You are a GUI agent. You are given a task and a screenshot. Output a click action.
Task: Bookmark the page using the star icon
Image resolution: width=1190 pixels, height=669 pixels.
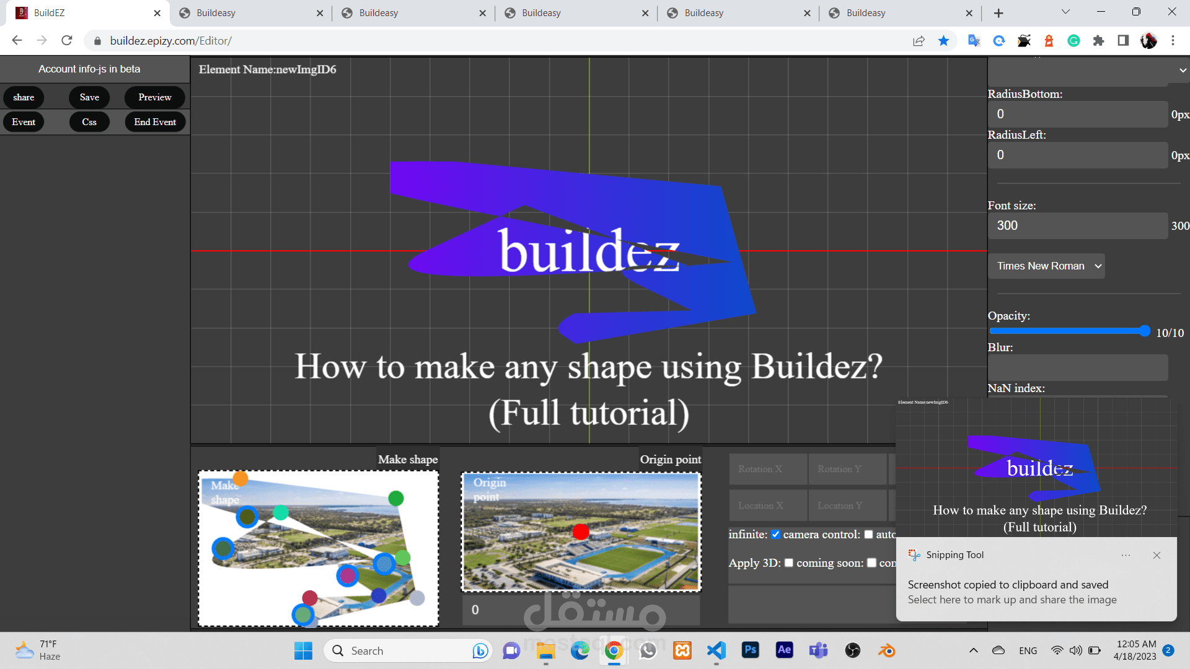(x=944, y=40)
